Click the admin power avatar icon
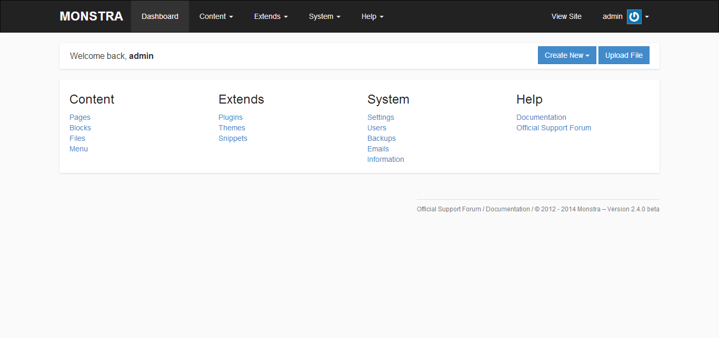This screenshot has height=338, width=719. click(x=634, y=17)
